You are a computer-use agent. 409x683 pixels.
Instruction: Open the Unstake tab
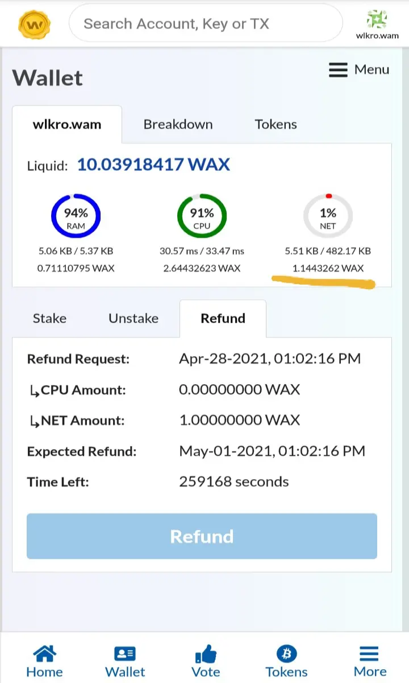point(133,318)
